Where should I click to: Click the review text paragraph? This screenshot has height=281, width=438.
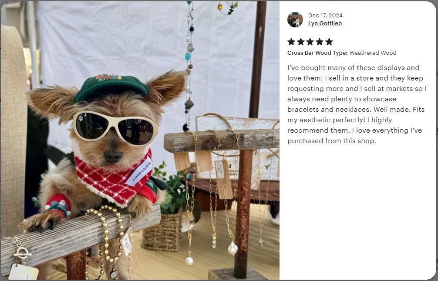coord(357,104)
